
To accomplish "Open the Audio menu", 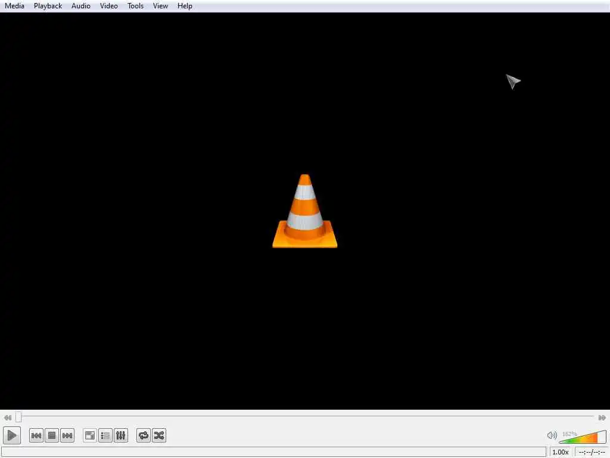I will click(81, 6).
